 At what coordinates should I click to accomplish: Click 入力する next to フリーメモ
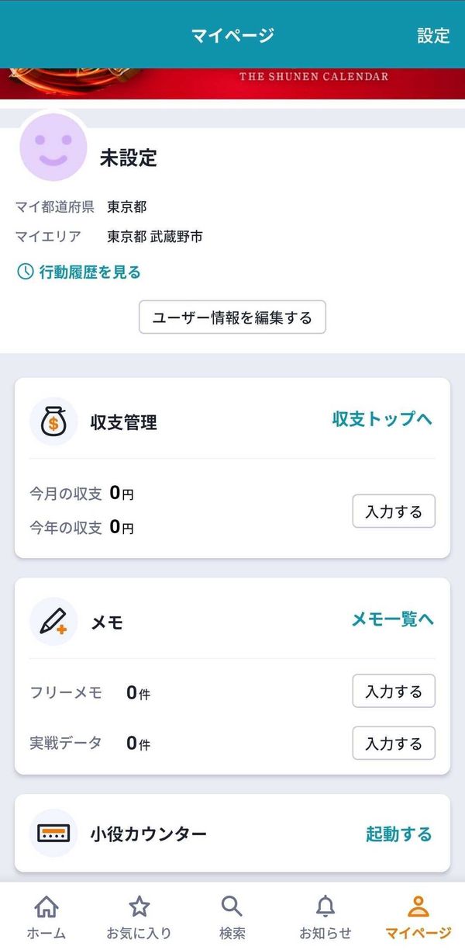[394, 692]
